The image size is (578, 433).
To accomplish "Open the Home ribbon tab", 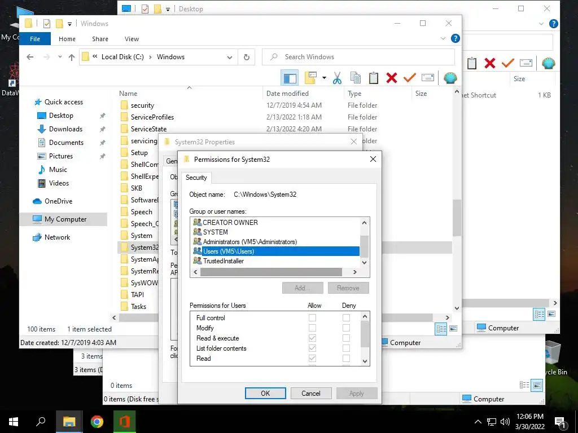I will (x=67, y=39).
